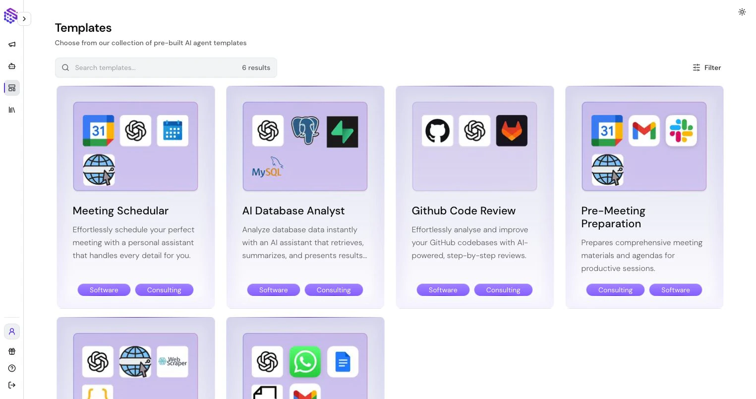
Task: Click the gift icon in the sidebar
Action: tap(12, 351)
